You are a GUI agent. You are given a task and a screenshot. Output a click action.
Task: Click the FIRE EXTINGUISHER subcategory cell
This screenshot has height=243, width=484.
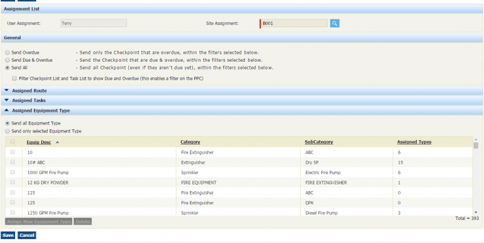(x=326, y=183)
